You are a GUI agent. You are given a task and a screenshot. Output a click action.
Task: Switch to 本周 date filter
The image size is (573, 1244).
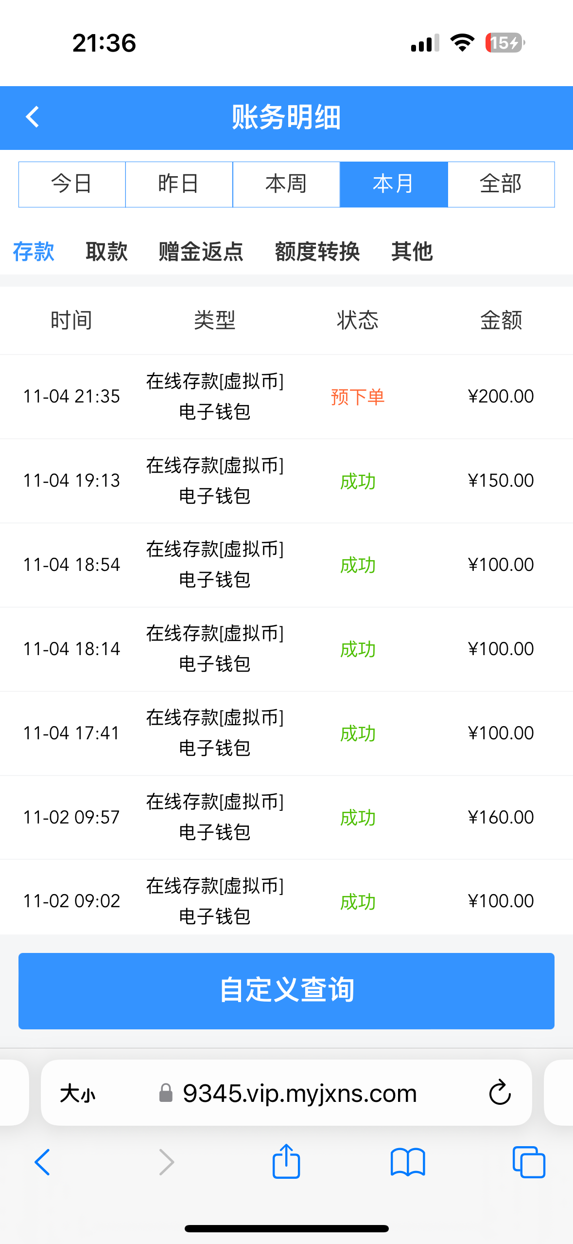pos(286,184)
